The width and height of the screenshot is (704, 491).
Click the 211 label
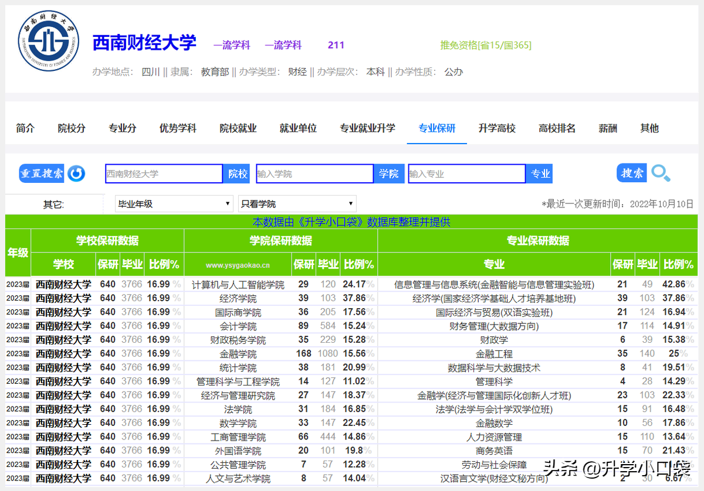coord(336,45)
